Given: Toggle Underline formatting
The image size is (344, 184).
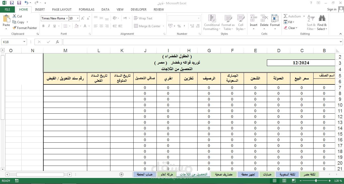Looking at the screenshot, I should click(x=55, y=26).
